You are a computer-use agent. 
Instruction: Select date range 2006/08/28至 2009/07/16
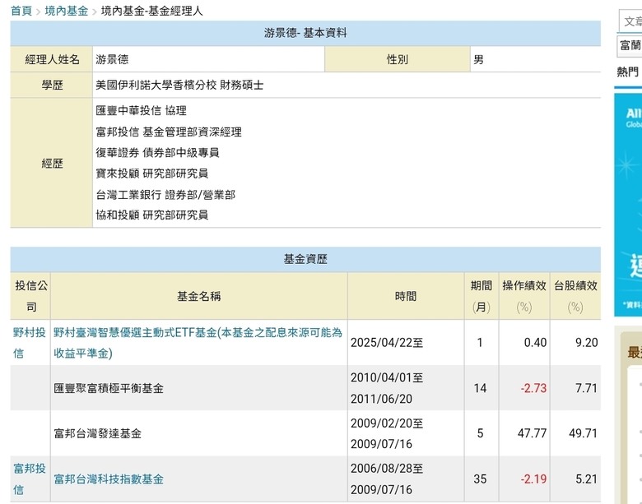387,479
